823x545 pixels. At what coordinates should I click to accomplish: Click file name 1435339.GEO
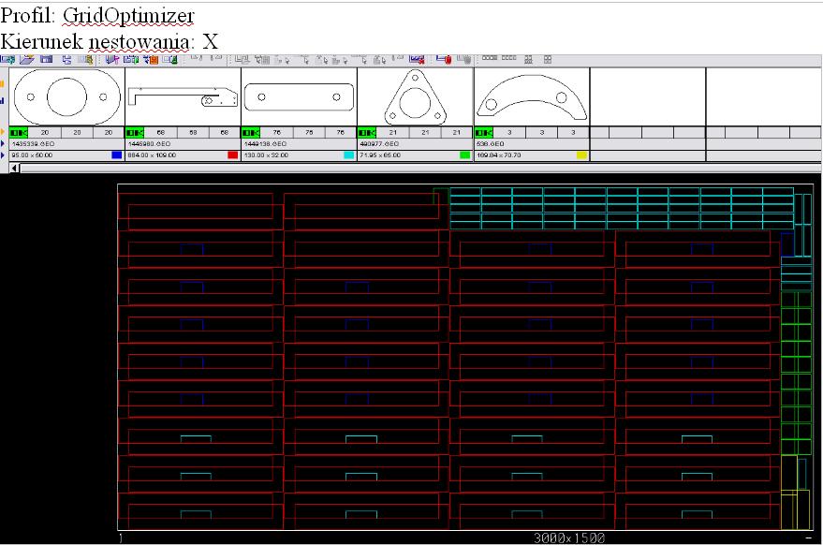[x=33, y=144]
